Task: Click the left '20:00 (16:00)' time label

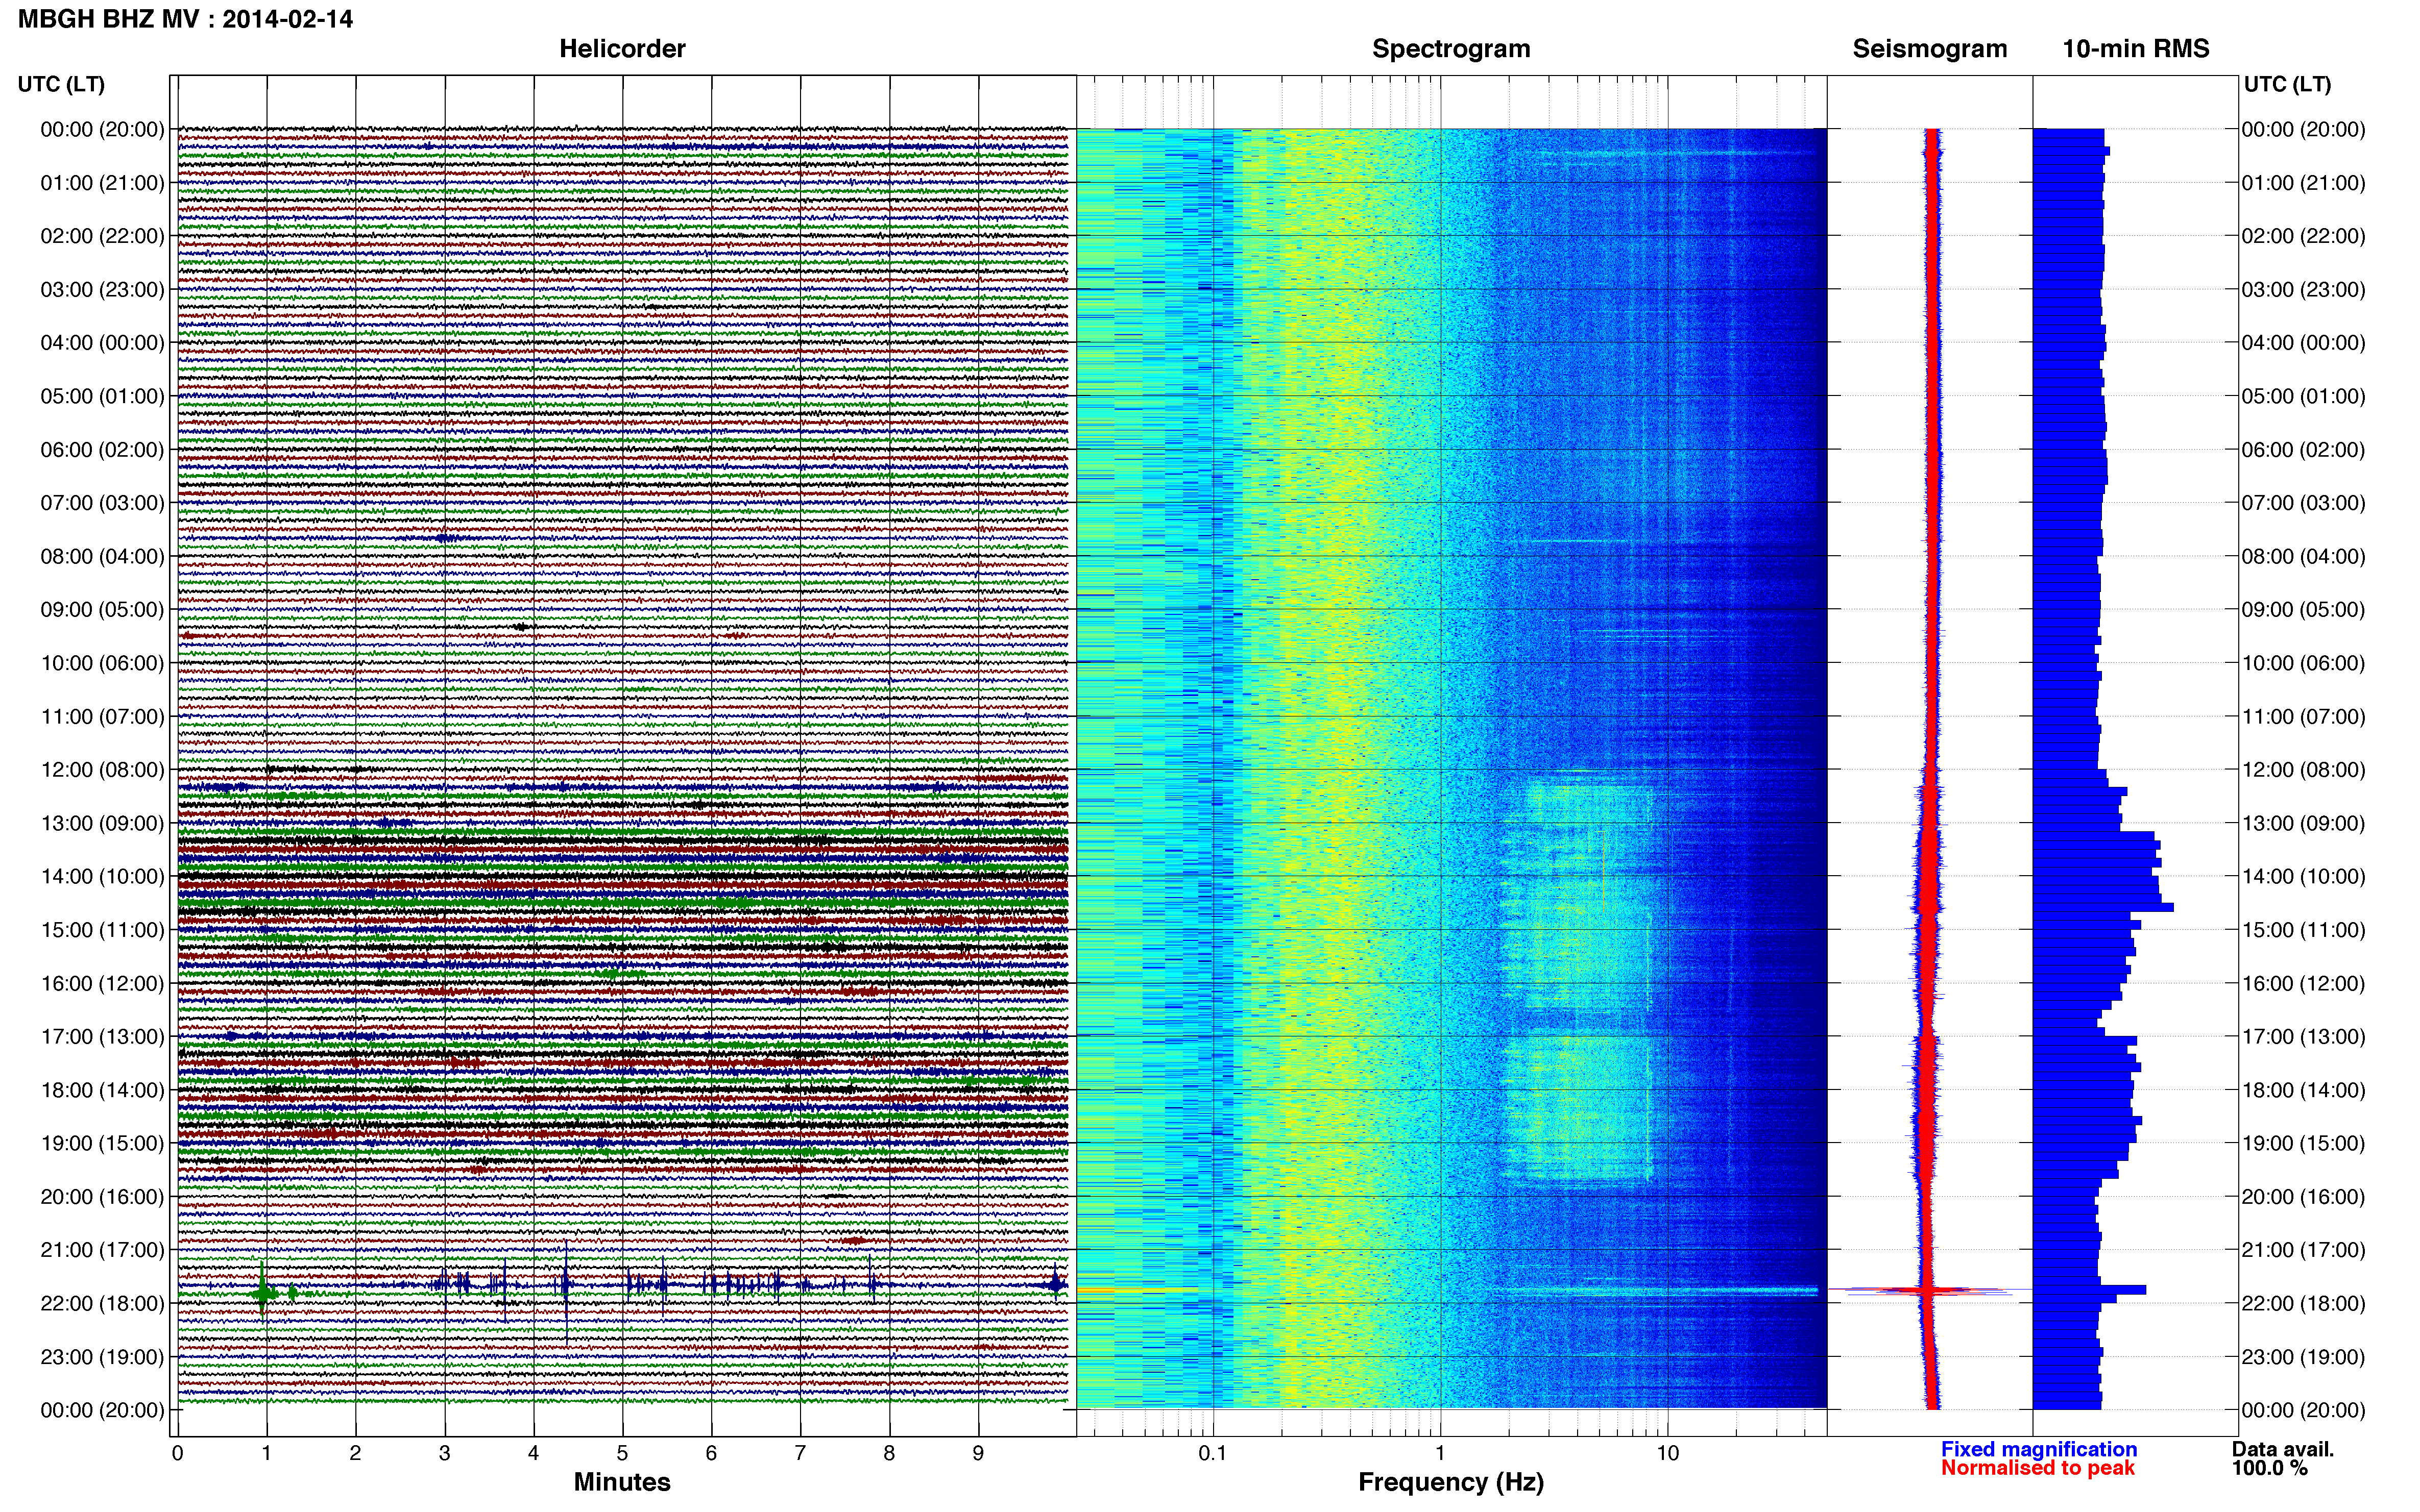Action: (102, 1197)
